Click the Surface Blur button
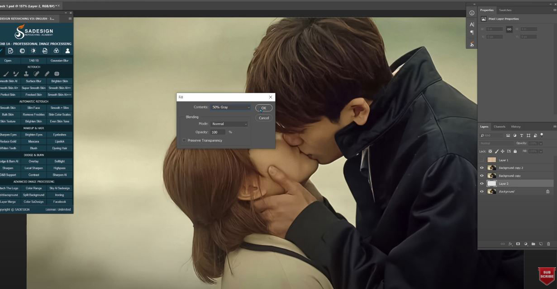The height and width of the screenshot is (289, 557). pyautogui.click(x=34, y=81)
